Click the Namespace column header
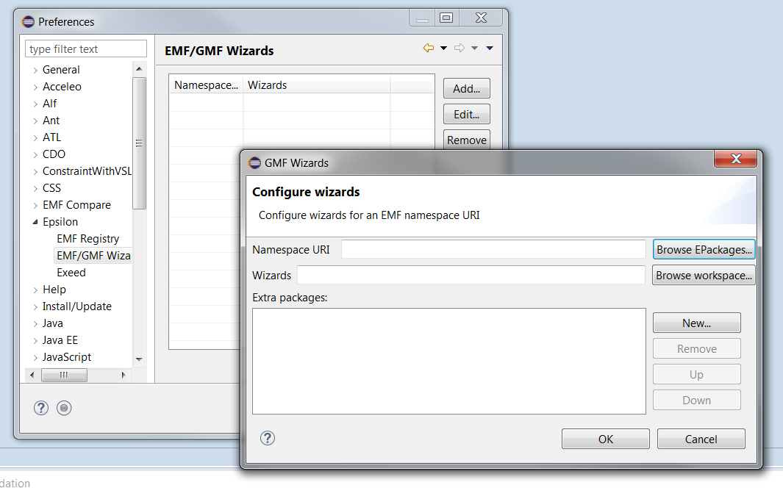This screenshot has width=783, height=488. click(x=207, y=85)
